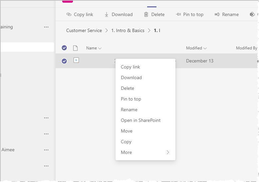Toggle the select all files checkbox
259x182 pixels.
(64, 48)
